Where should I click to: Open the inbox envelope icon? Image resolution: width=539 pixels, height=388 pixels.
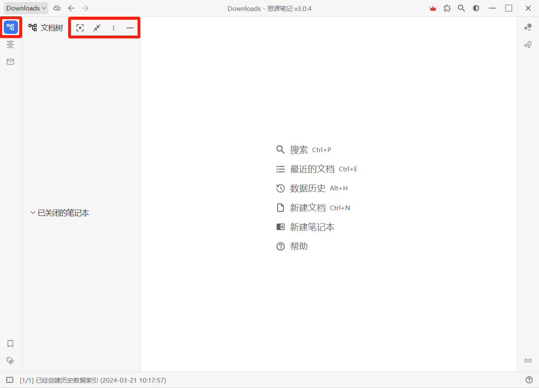(x=10, y=62)
